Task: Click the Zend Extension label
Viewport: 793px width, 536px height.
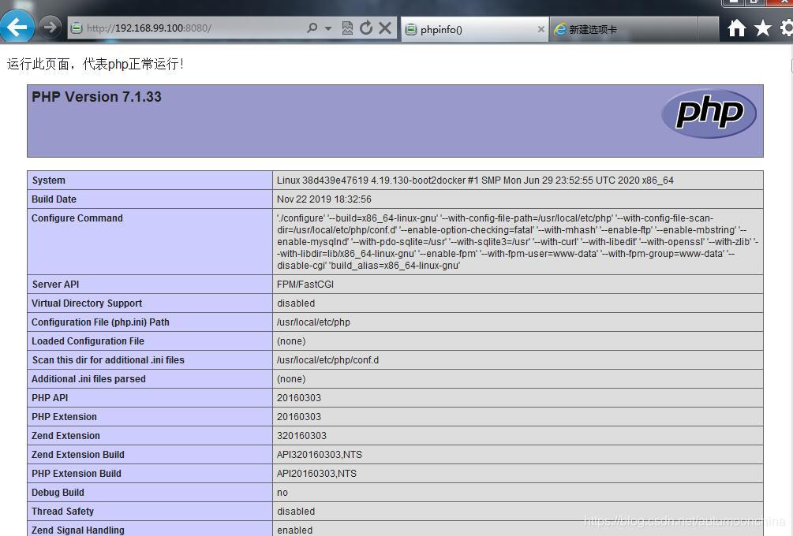Action: (x=65, y=435)
